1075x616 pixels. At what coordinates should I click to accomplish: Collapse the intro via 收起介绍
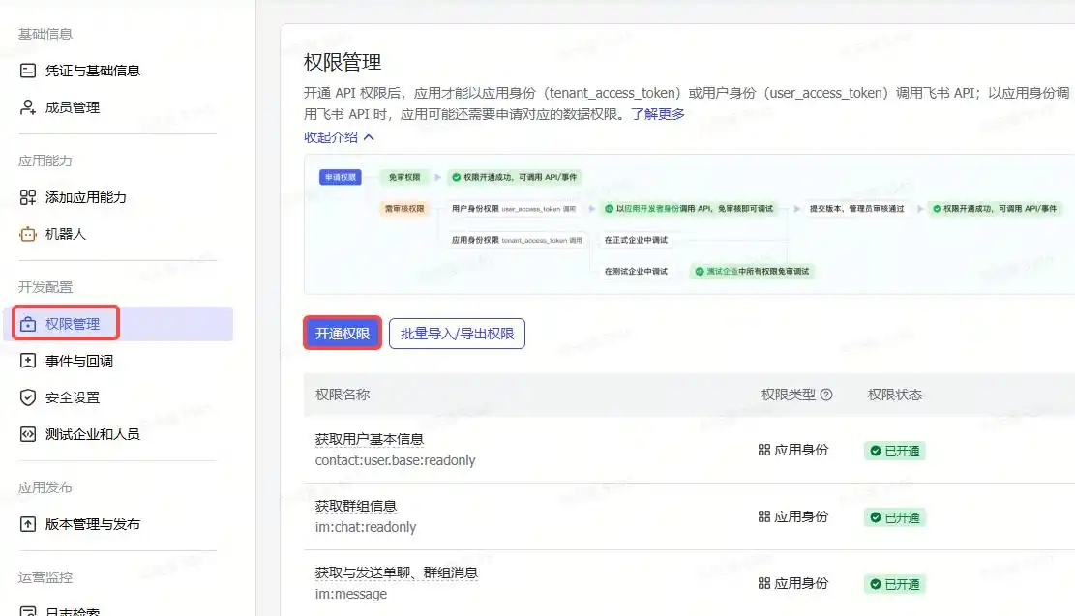[339, 137]
